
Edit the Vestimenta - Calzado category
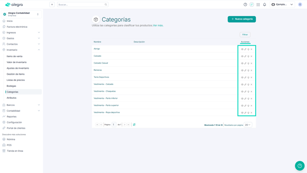(x=245, y=84)
